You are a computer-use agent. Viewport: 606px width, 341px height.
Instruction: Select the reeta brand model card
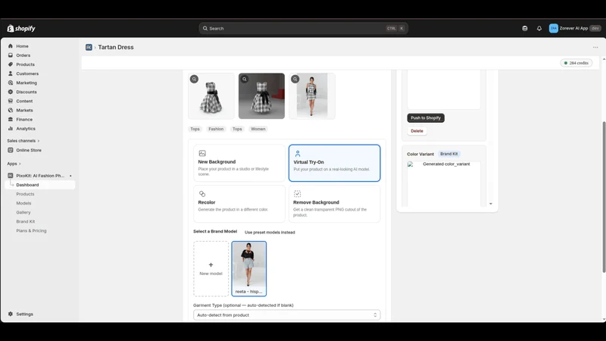tap(249, 269)
